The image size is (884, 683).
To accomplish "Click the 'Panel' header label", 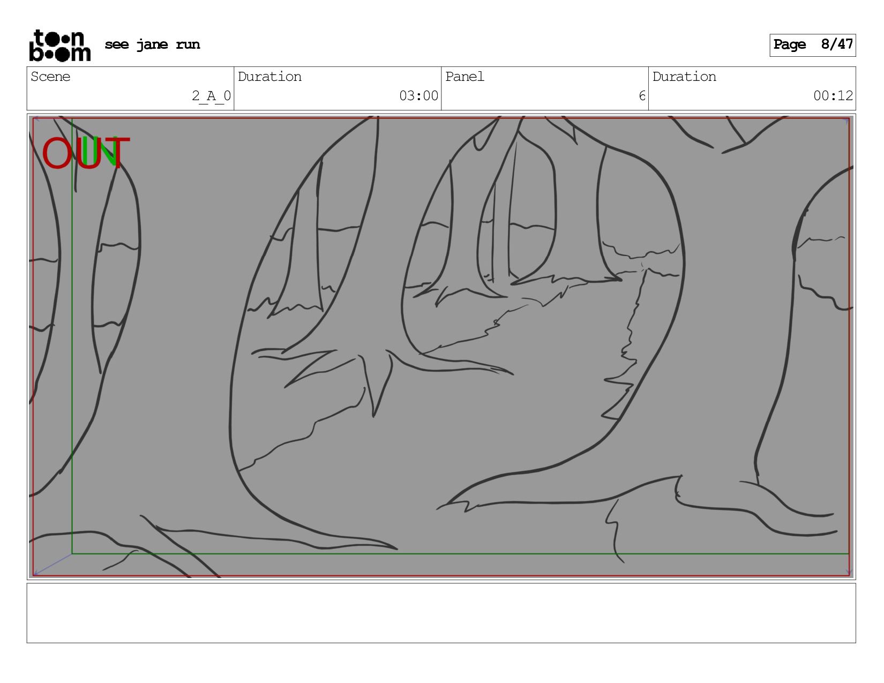I will [x=465, y=77].
